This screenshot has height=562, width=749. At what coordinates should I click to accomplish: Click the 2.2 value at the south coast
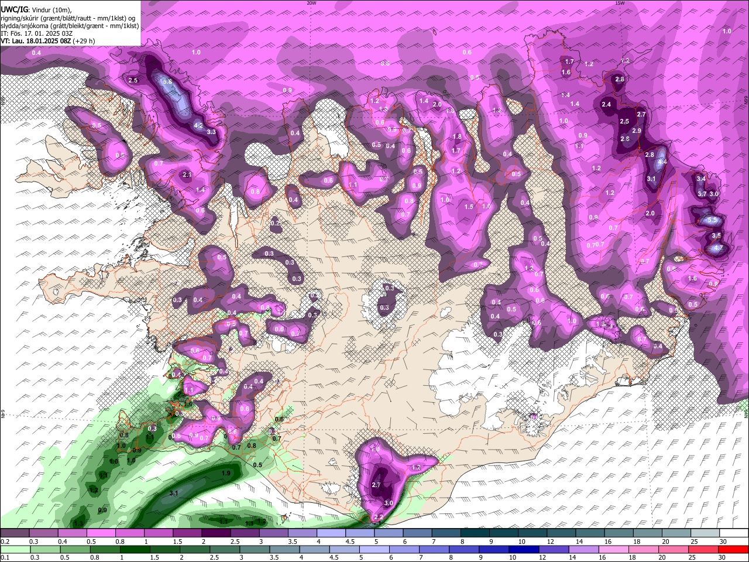(x=379, y=517)
